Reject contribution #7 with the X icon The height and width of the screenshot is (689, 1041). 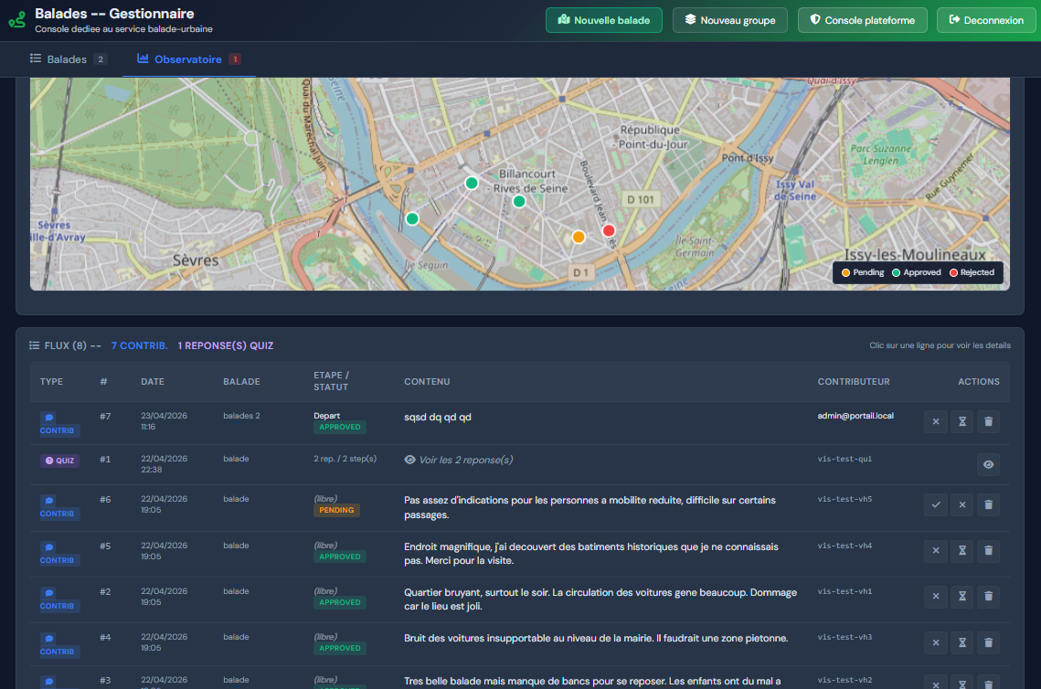point(935,421)
